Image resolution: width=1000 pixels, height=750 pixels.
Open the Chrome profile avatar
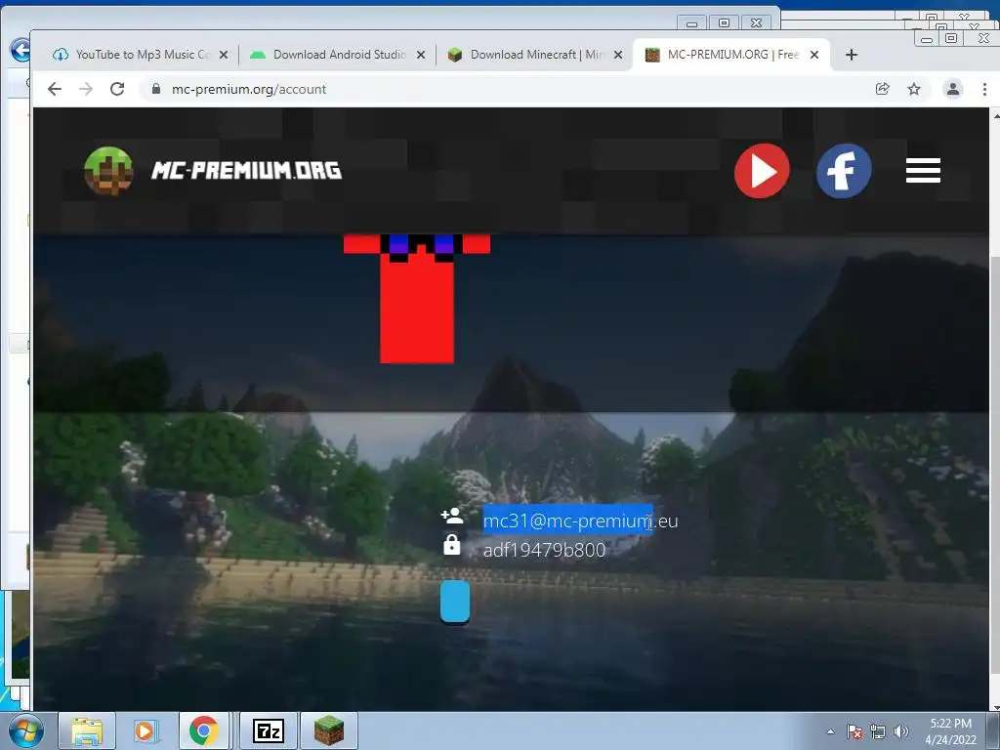[953, 89]
